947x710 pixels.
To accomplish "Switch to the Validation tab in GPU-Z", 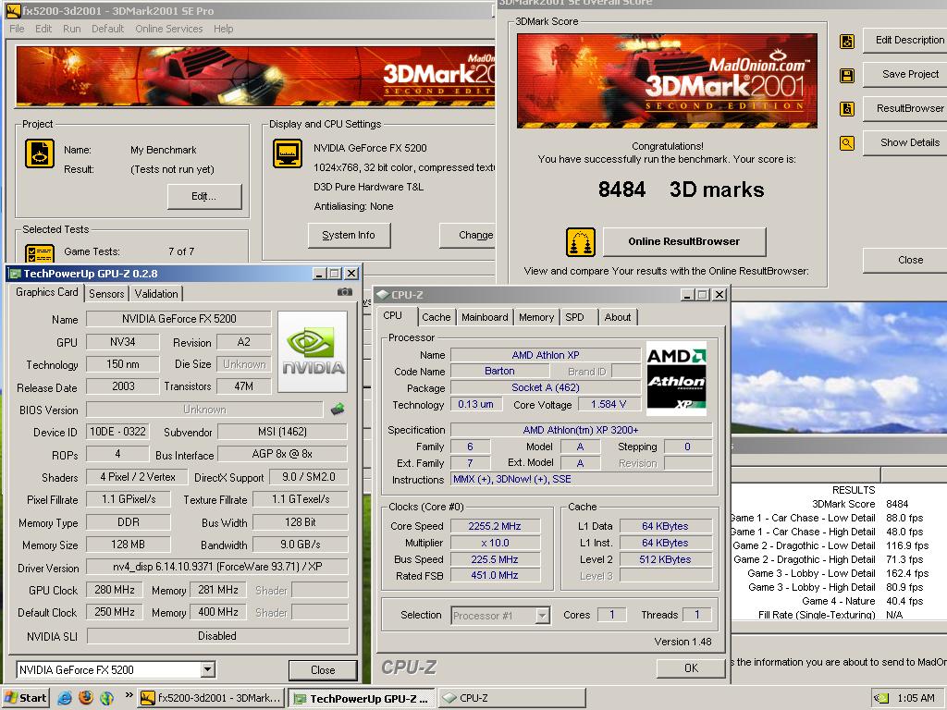I will click(x=156, y=293).
